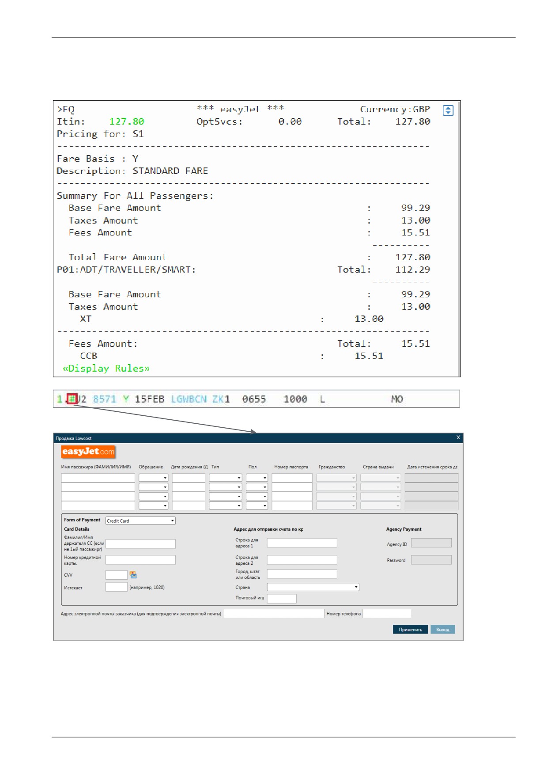Screen dimensions: 547x775
Task: Click the LGWBCN city pair in the segment
Action: pos(189,399)
